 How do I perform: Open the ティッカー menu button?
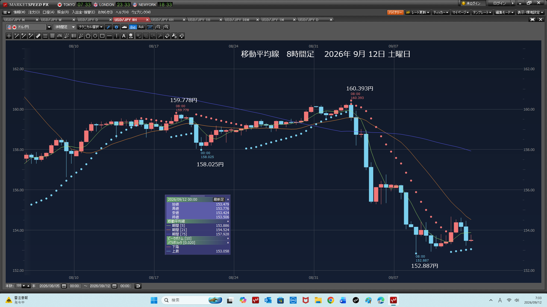tap(441, 13)
